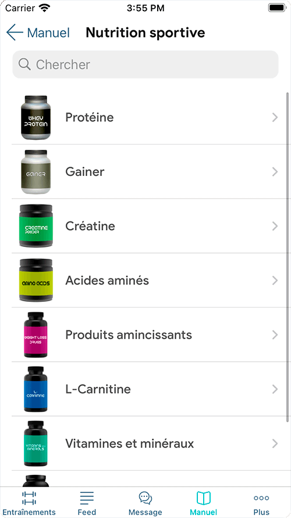This screenshot has height=518, width=291.
Task: Tap the Creatine Powder jar image
Action: (x=36, y=225)
